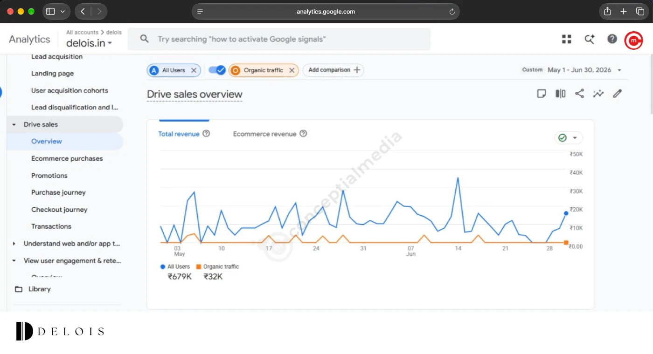Image resolution: width=653 pixels, height=354 pixels.
Task: Click the Safari sidebar icon
Action: point(50,12)
